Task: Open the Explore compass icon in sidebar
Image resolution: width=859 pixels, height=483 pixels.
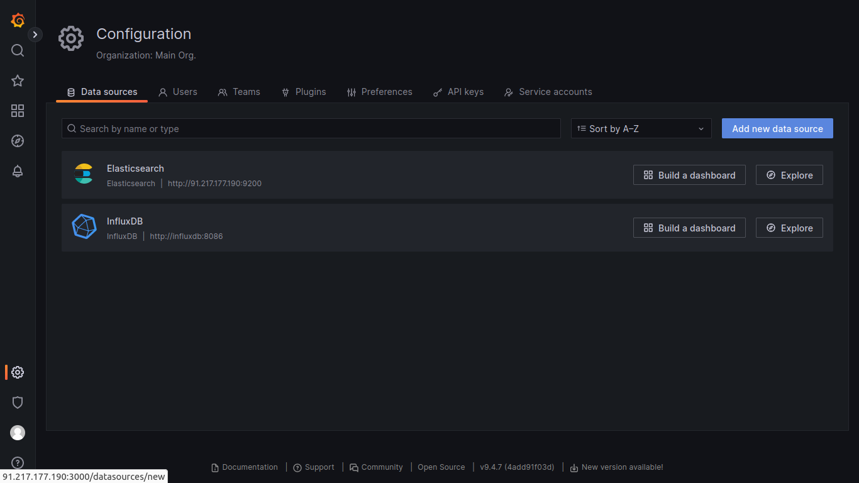Action: [x=18, y=141]
